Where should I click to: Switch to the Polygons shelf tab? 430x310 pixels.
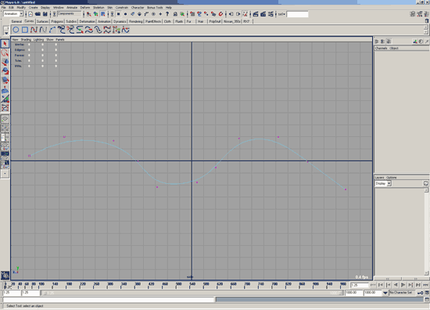pos(57,21)
